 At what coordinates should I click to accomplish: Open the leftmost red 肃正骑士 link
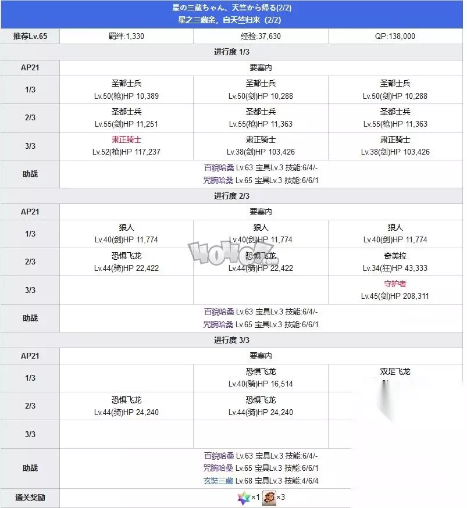pos(126,139)
